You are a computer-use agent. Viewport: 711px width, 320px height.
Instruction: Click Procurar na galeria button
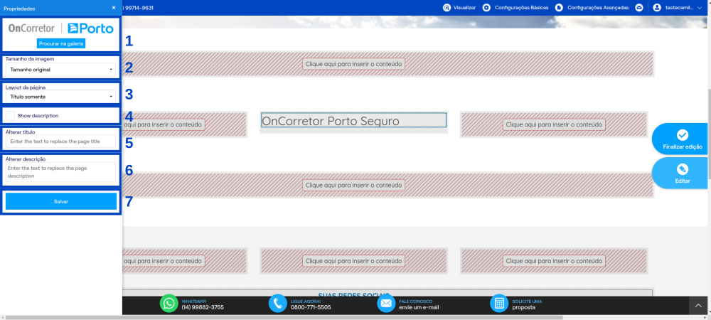tap(61, 43)
